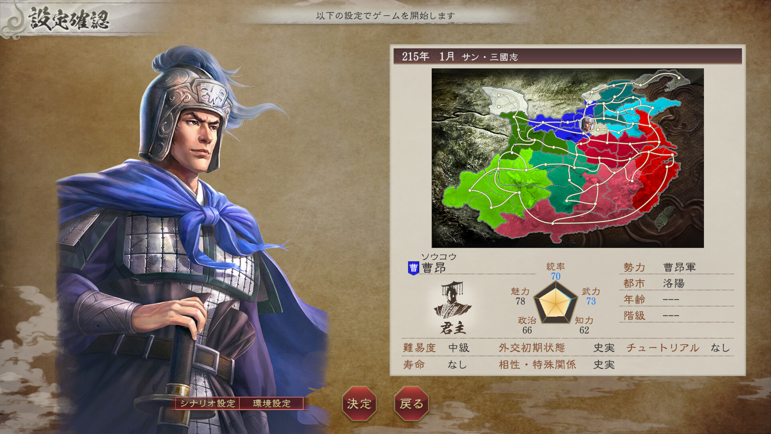Click the チュートリアル なし setting
Image resolution: width=771 pixels, height=434 pixels.
(678, 348)
